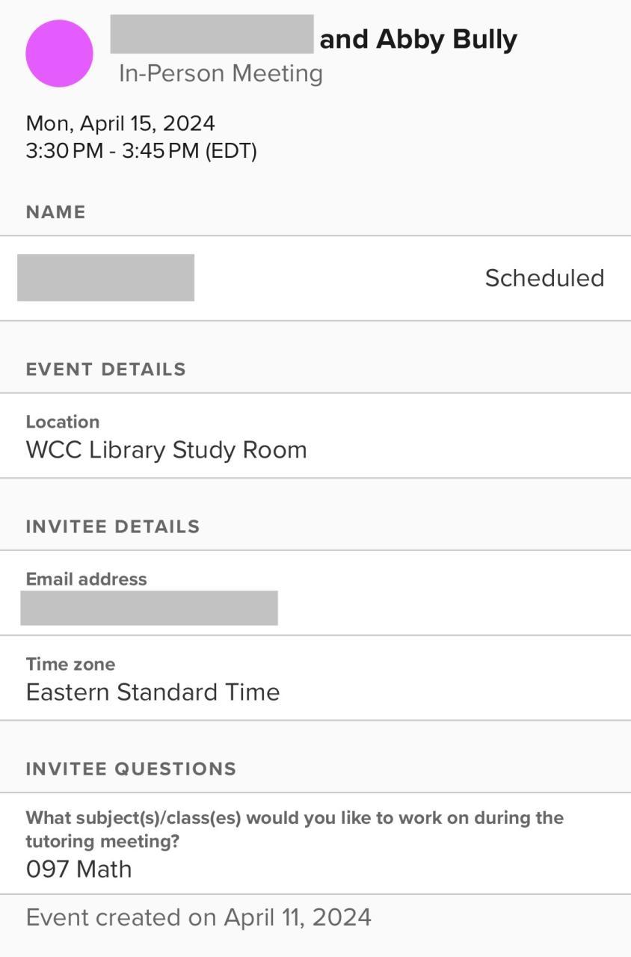Select the In-Person Meeting subtitle
Viewport: 631px width, 957px height.
click(x=221, y=73)
